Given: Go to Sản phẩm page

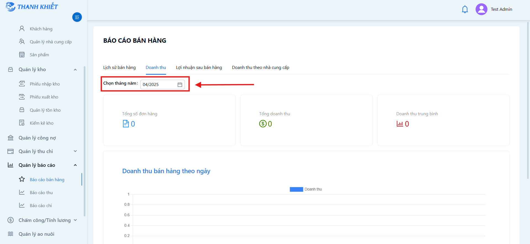Looking at the screenshot, I should pos(40,55).
